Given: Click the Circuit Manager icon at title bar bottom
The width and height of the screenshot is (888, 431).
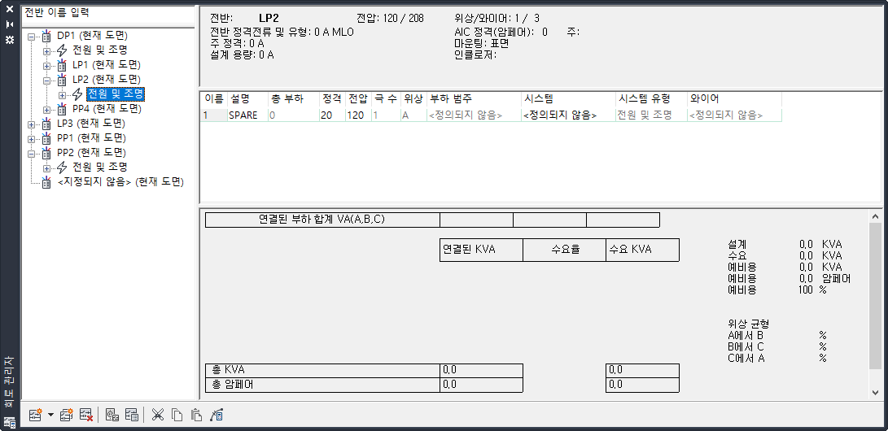Looking at the screenshot, I should (x=10, y=422).
